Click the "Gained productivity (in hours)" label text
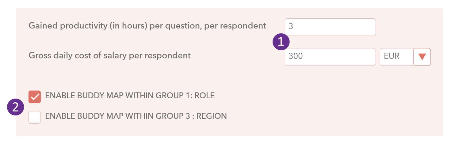The image size is (451, 143). point(88,26)
